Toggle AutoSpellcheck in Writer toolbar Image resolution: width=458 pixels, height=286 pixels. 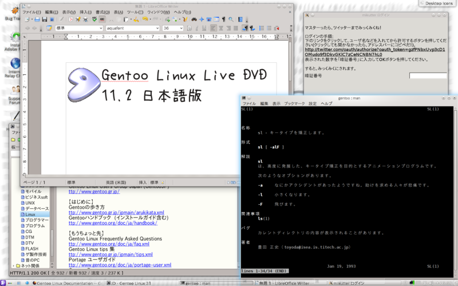[x=102, y=19]
